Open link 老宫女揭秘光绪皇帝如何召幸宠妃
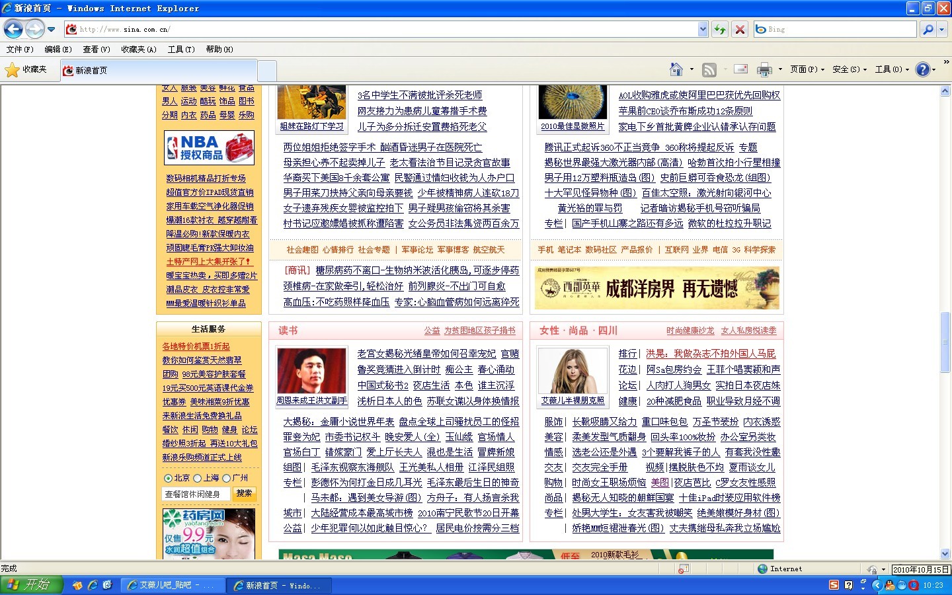 coord(426,354)
